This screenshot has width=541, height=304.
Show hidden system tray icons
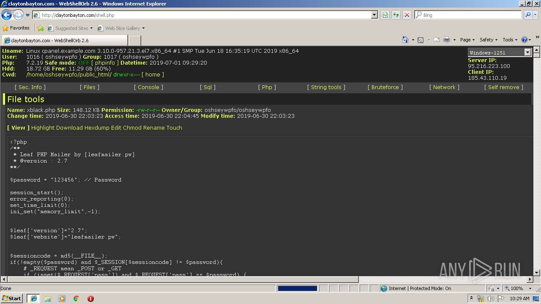(471, 299)
